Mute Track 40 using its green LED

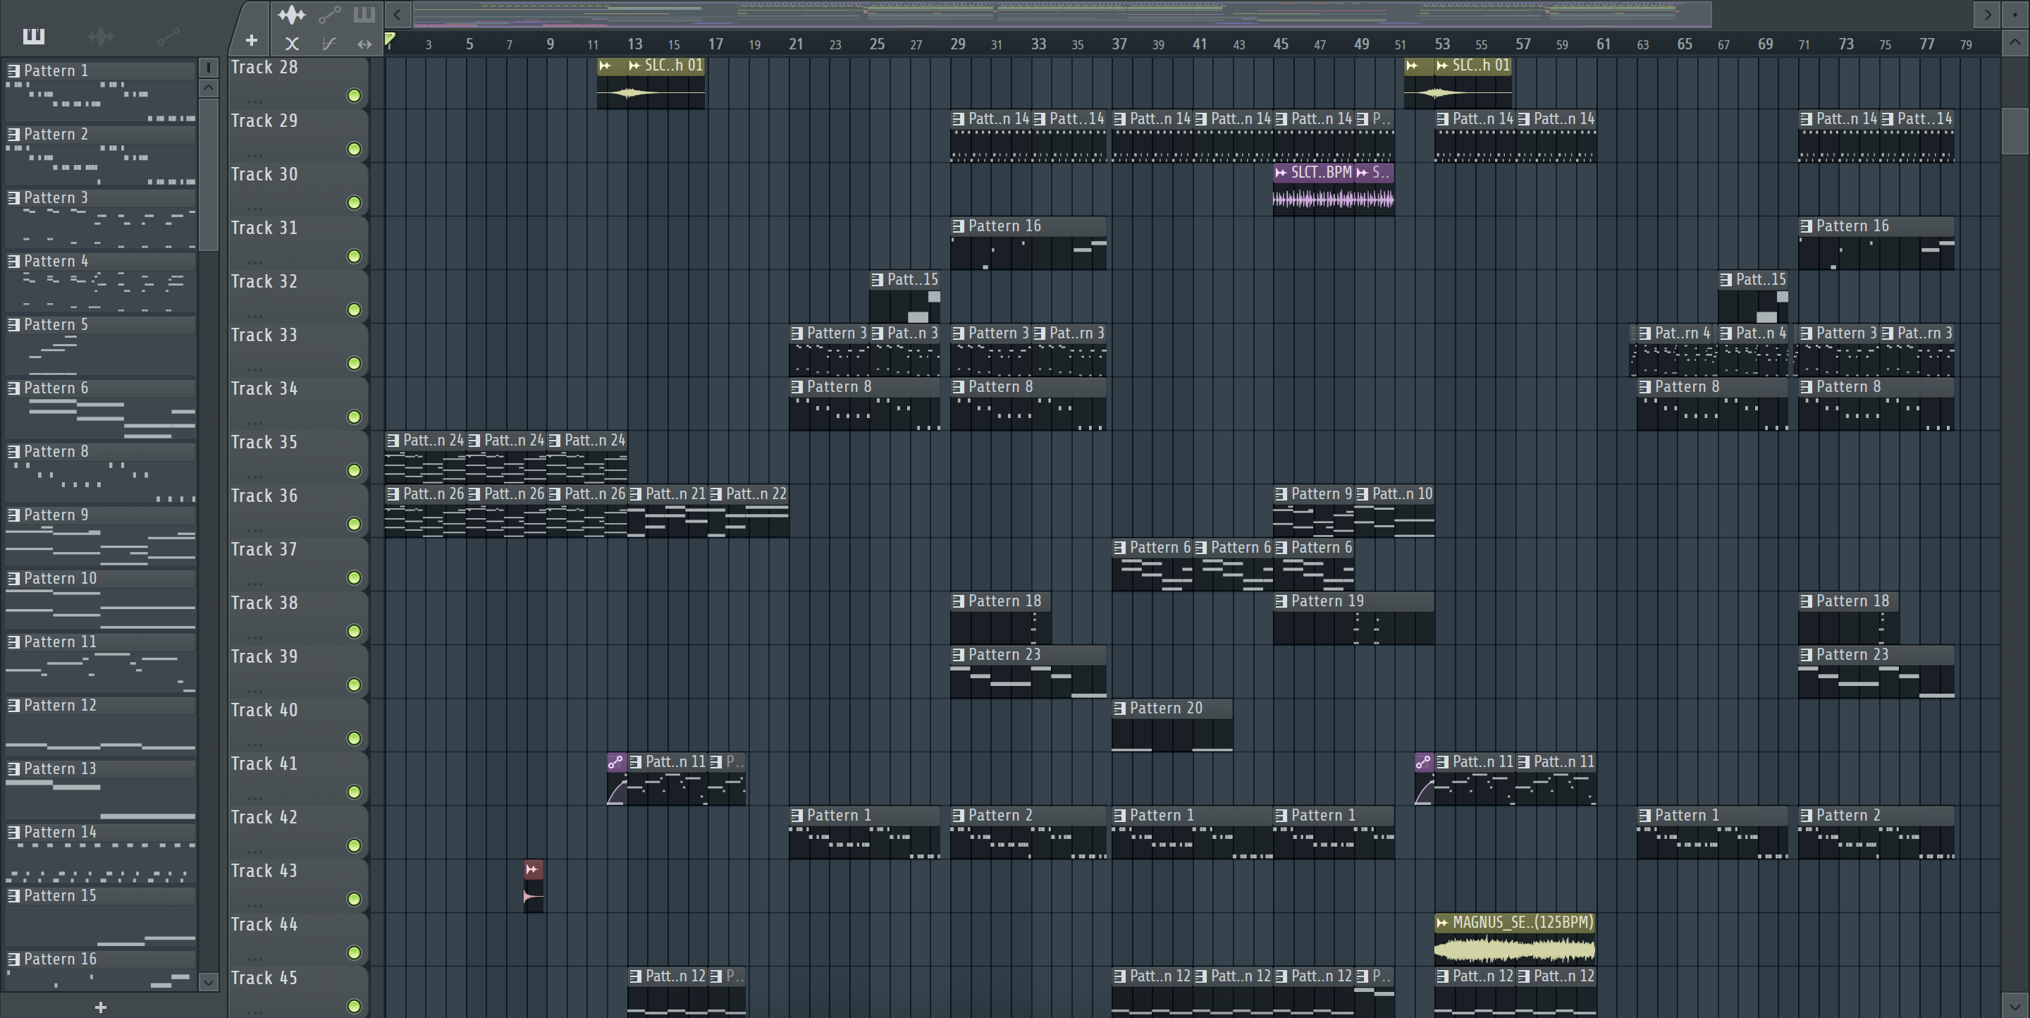[355, 738]
